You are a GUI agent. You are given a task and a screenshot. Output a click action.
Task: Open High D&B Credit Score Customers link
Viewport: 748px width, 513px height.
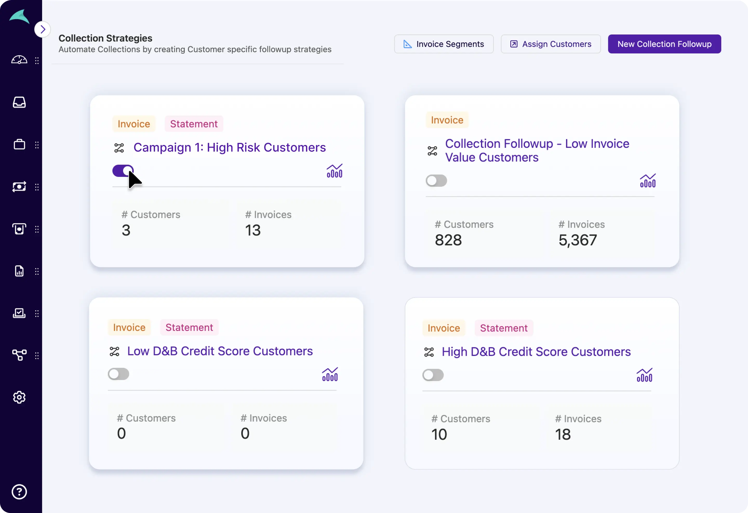click(x=536, y=352)
